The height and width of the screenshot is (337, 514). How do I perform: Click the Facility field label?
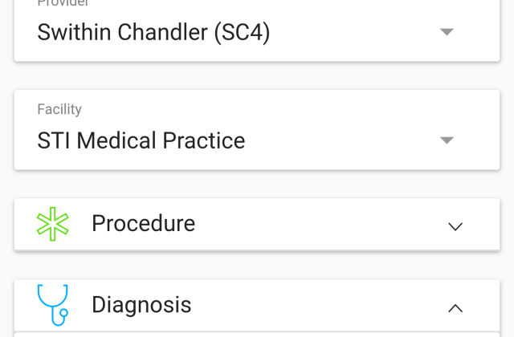[59, 109]
